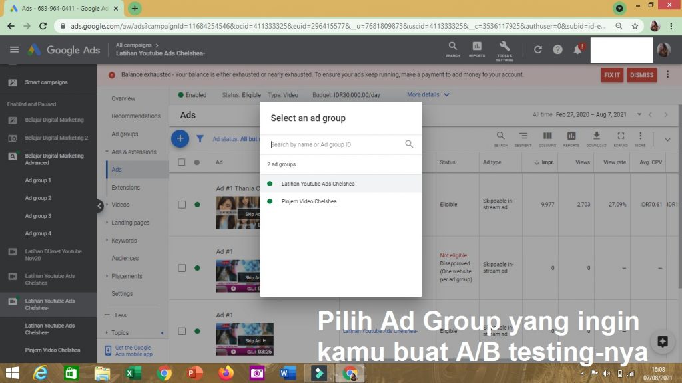Click the blue plus new ad button

coord(180,138)
